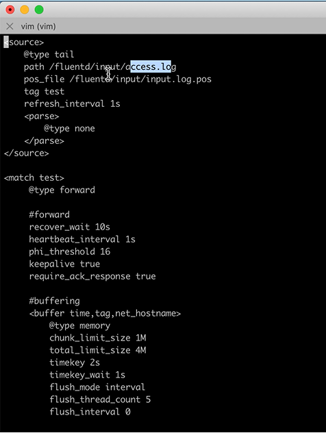Select the vim (vim) tab title
This screenshot has height=433, width=326.
(x=38, y=27)
